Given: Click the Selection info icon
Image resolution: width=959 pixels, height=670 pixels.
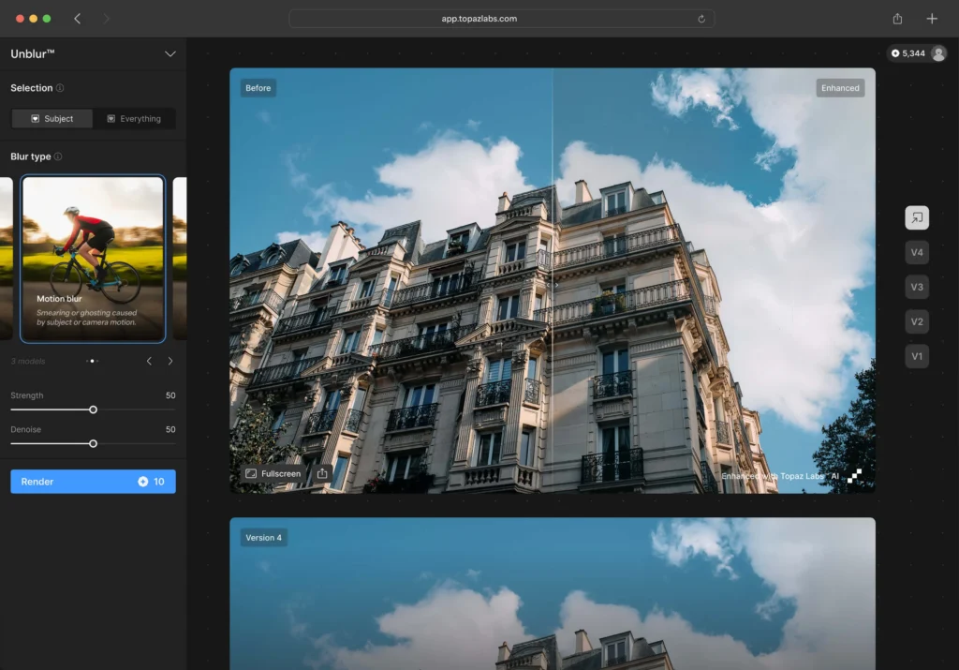Looking at the screenshot, I should tap(60, 88).
